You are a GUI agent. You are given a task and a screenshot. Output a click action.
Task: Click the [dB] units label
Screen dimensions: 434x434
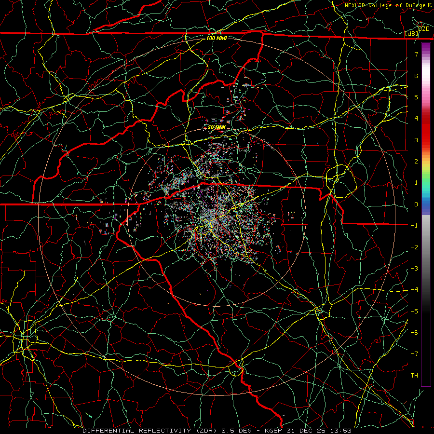point(412,34)
